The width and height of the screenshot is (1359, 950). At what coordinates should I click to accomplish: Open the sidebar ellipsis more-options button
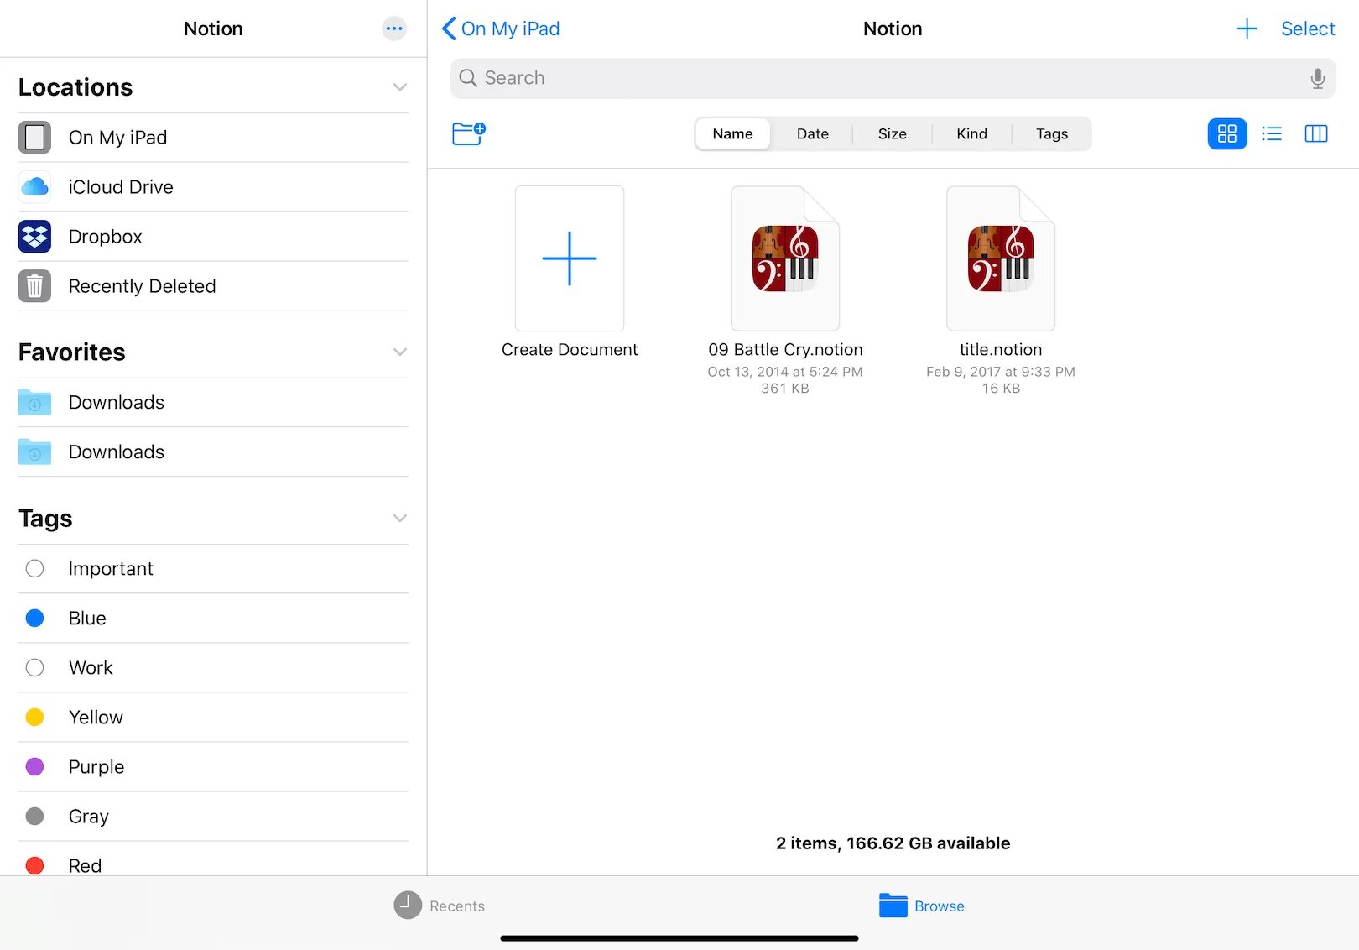394,29
